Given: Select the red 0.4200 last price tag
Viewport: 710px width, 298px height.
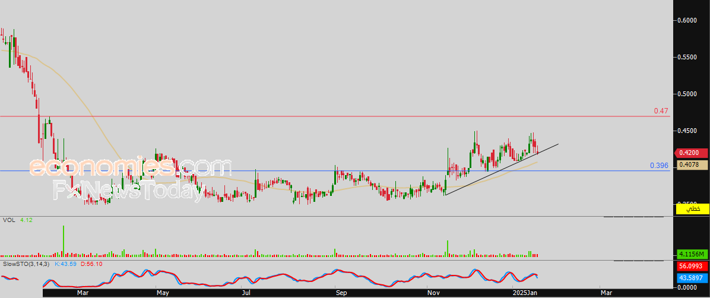Looking at the screenshot, I should [x=692, y=153].
